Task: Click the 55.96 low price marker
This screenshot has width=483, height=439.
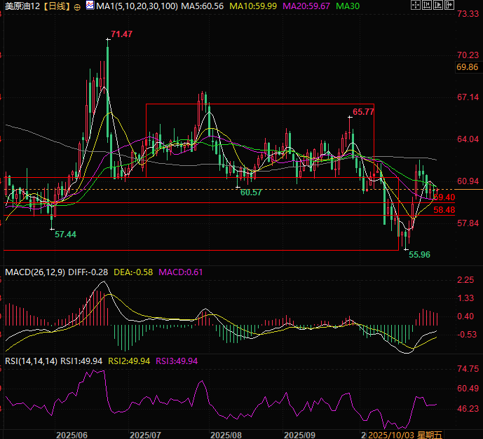Action: pos(420,255)
